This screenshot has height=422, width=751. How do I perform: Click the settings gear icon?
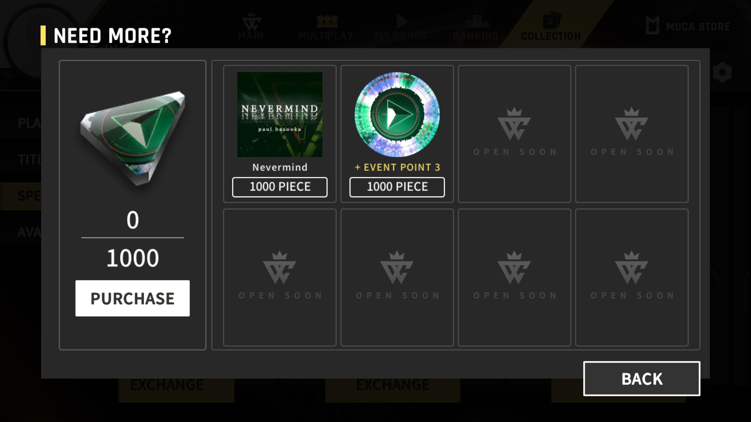point(722,72)
